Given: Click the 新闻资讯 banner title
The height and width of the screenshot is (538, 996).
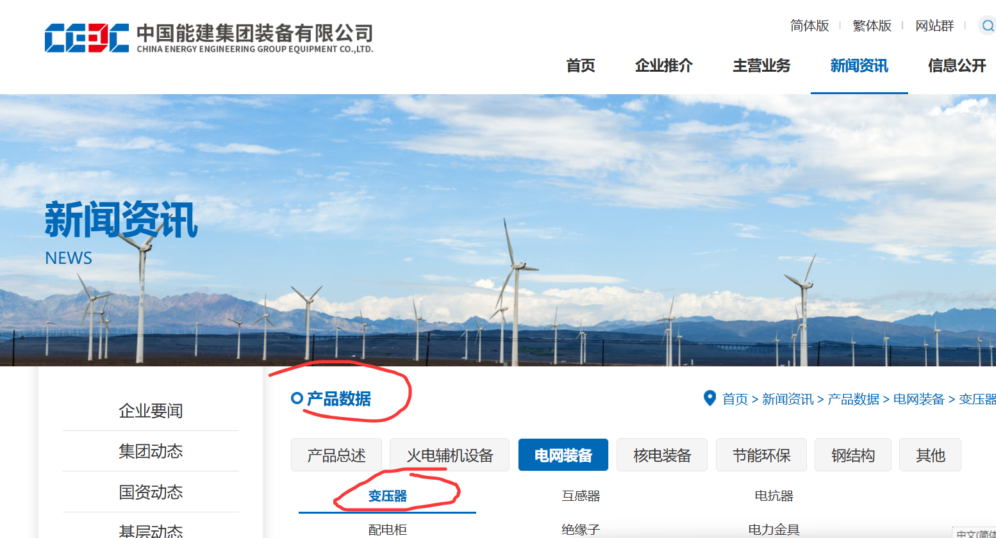Looking at the screenshot, I should pos(121,220).
